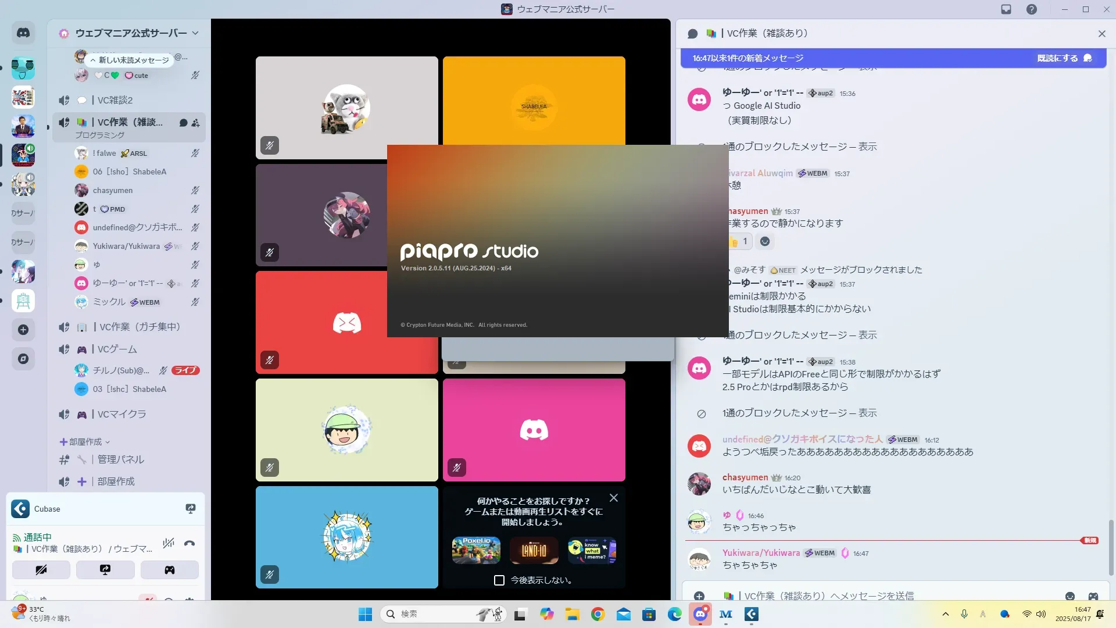This screenshot has width=1116, height=628.
Task: Click 既読にする mark as read
Action: tap(1057, 58)
